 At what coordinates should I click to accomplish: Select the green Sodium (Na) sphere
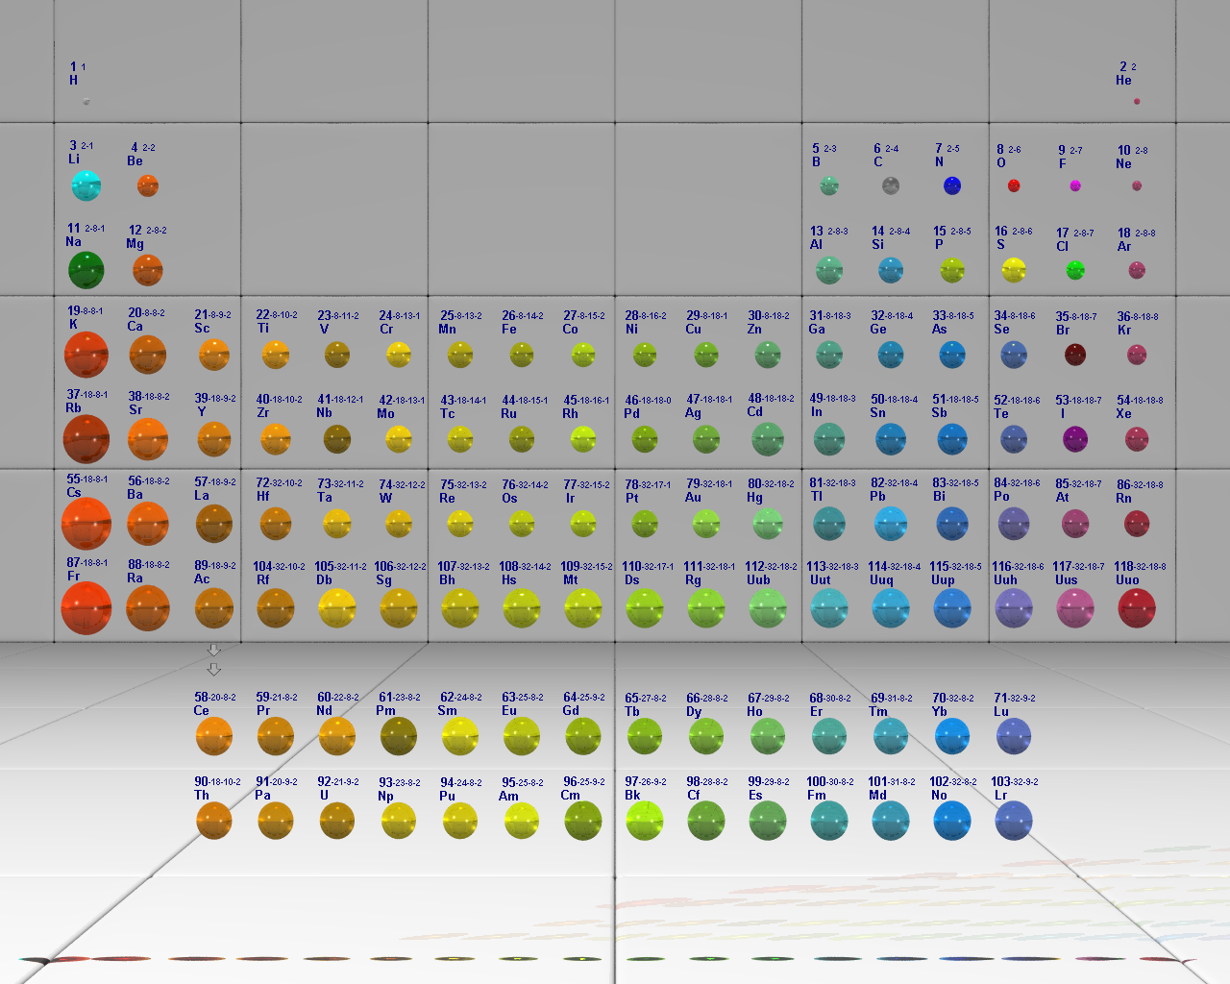pyautogui.click(x=86, y=270)
